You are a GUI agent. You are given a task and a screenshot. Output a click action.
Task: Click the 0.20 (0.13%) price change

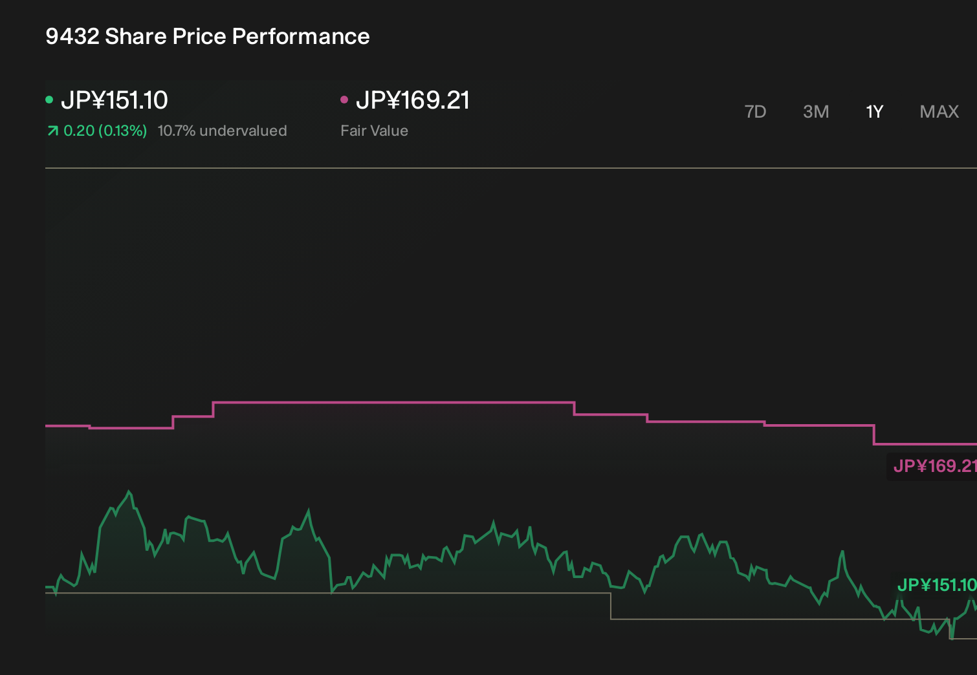105,131
